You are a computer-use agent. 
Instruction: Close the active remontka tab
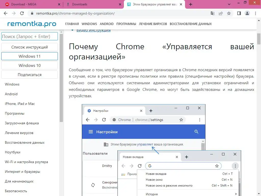point(181,4)
